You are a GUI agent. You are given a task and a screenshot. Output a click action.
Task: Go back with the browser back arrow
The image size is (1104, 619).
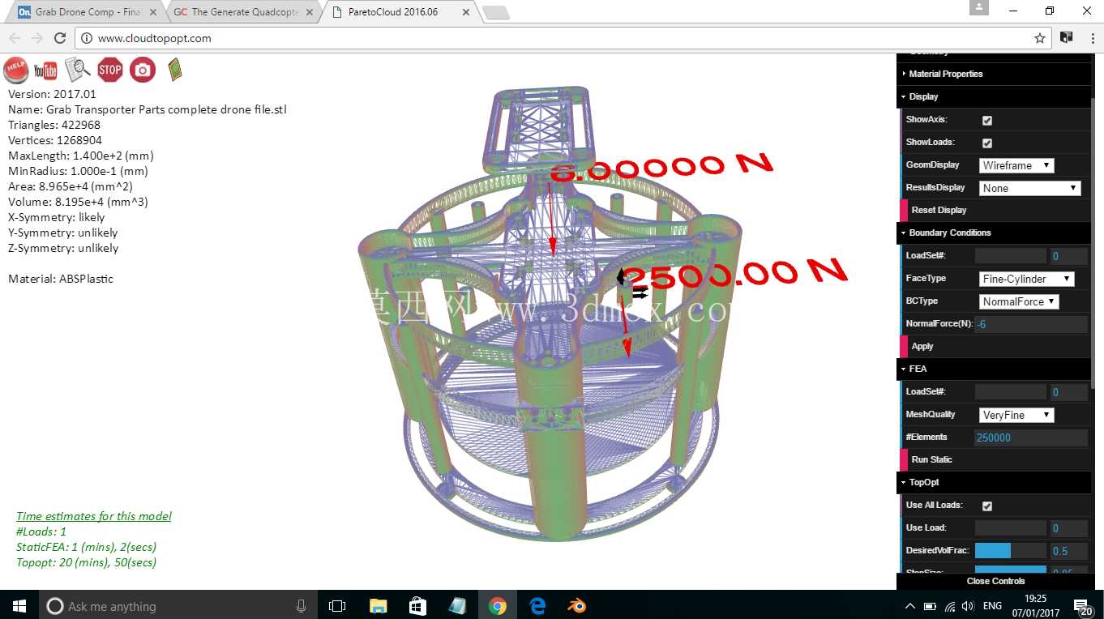(15, 38)
